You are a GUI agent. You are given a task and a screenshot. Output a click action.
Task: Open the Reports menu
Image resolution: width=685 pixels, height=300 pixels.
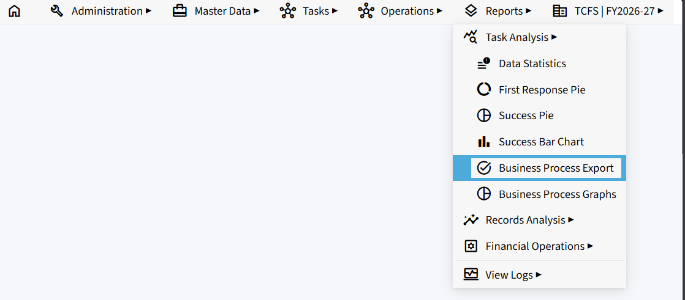pos(497,11)
